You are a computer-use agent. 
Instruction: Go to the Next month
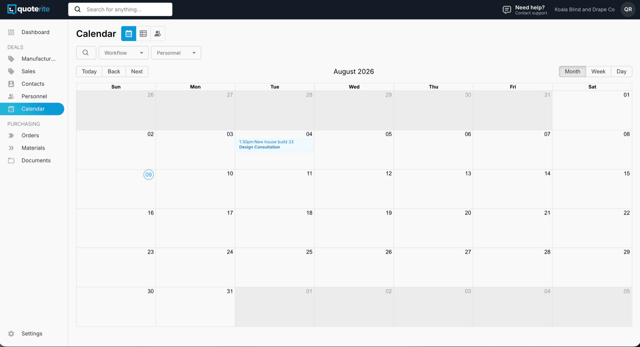[137, 71]
